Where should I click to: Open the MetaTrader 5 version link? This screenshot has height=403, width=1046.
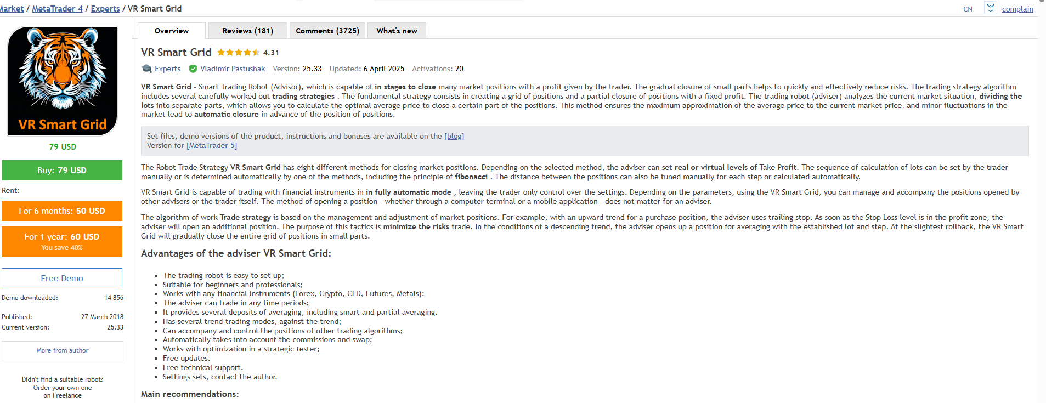[212, 145]
